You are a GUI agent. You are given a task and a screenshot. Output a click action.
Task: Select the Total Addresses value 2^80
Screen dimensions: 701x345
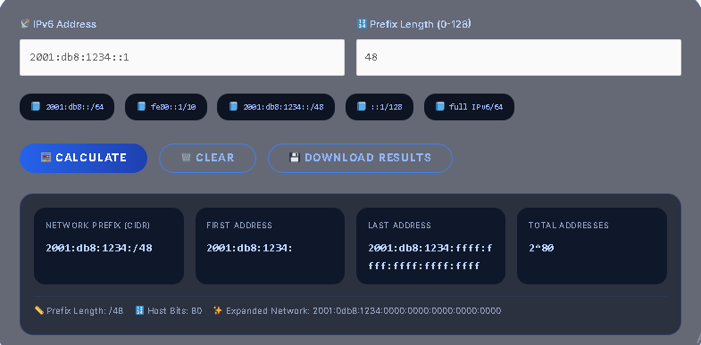tap(541, 248)
